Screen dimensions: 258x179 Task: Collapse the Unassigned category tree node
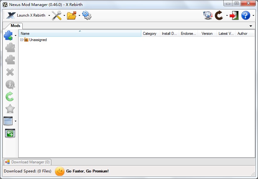click(22, 40)
